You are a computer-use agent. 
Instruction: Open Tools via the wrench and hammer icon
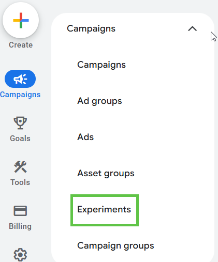(x=20, y=167)
